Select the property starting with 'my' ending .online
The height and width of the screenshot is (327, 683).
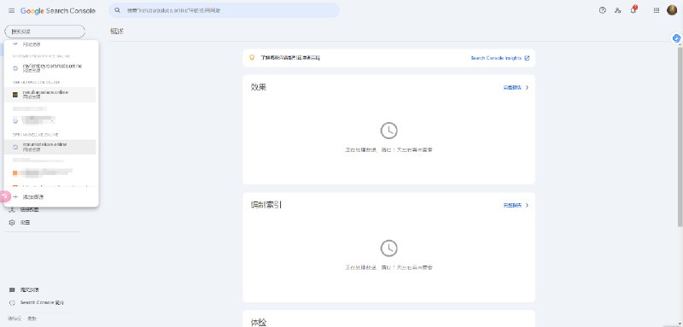point(50,68)
